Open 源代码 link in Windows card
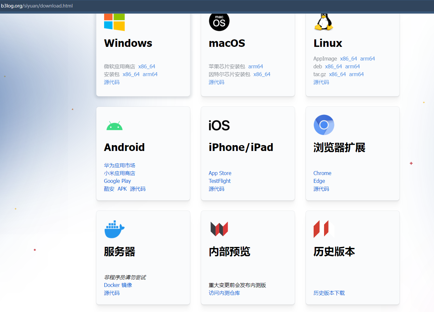434x312 pixels. [x=112, y=82]
